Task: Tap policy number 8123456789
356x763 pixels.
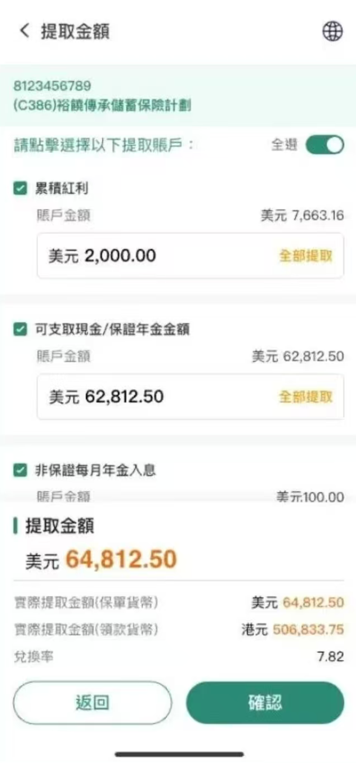Action: click(x=52, y=86)
